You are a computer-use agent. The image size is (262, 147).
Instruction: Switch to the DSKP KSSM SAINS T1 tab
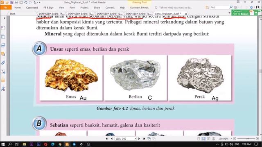138,13
